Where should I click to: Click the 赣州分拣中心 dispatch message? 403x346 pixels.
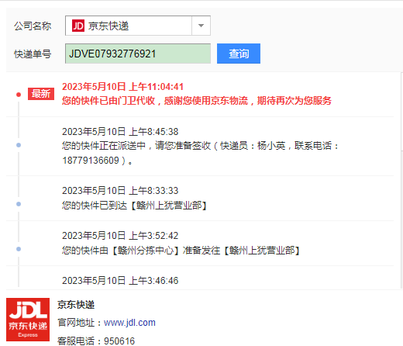(x=181, y=251)
